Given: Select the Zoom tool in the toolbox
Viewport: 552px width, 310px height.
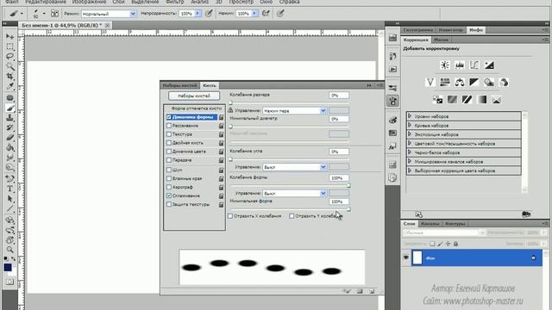Looking at the screenshot, I should point(9,250).
